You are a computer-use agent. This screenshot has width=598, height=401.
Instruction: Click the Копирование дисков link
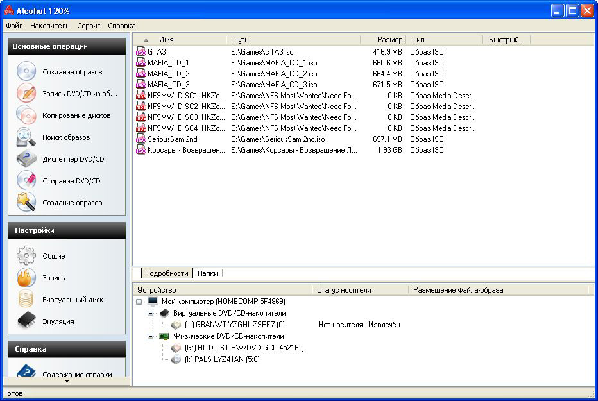tap(76, 115)
